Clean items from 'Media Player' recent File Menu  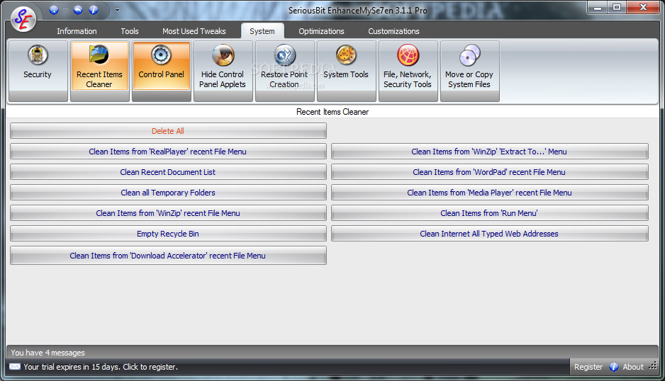point(489,193)
